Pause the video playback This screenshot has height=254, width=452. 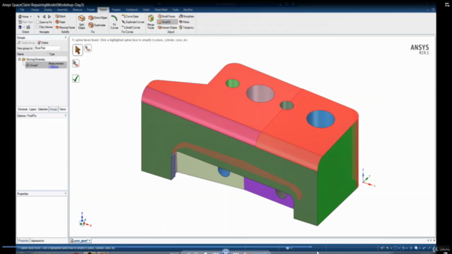tap(226, 253)
